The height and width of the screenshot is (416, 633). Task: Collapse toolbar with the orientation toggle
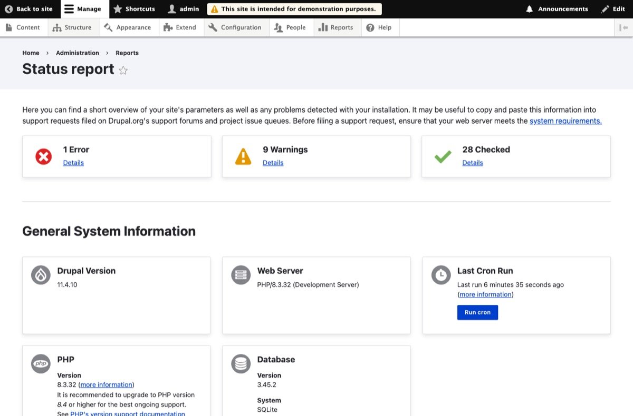click(x=624, y=27)
